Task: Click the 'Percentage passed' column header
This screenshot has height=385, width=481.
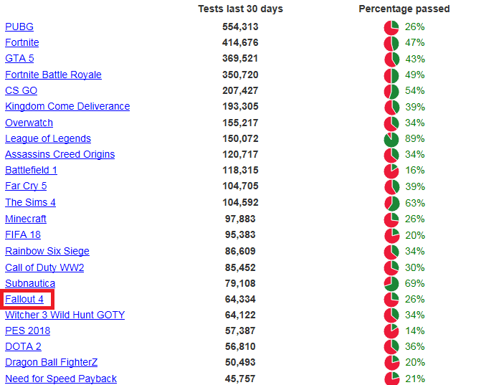Action: [404, 9]
